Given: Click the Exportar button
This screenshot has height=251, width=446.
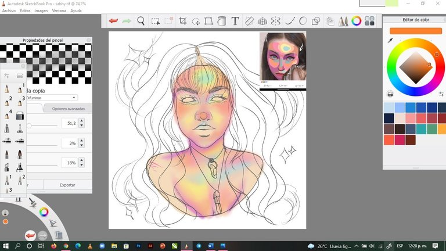Looking at the screenshot, I should [67, 185].
